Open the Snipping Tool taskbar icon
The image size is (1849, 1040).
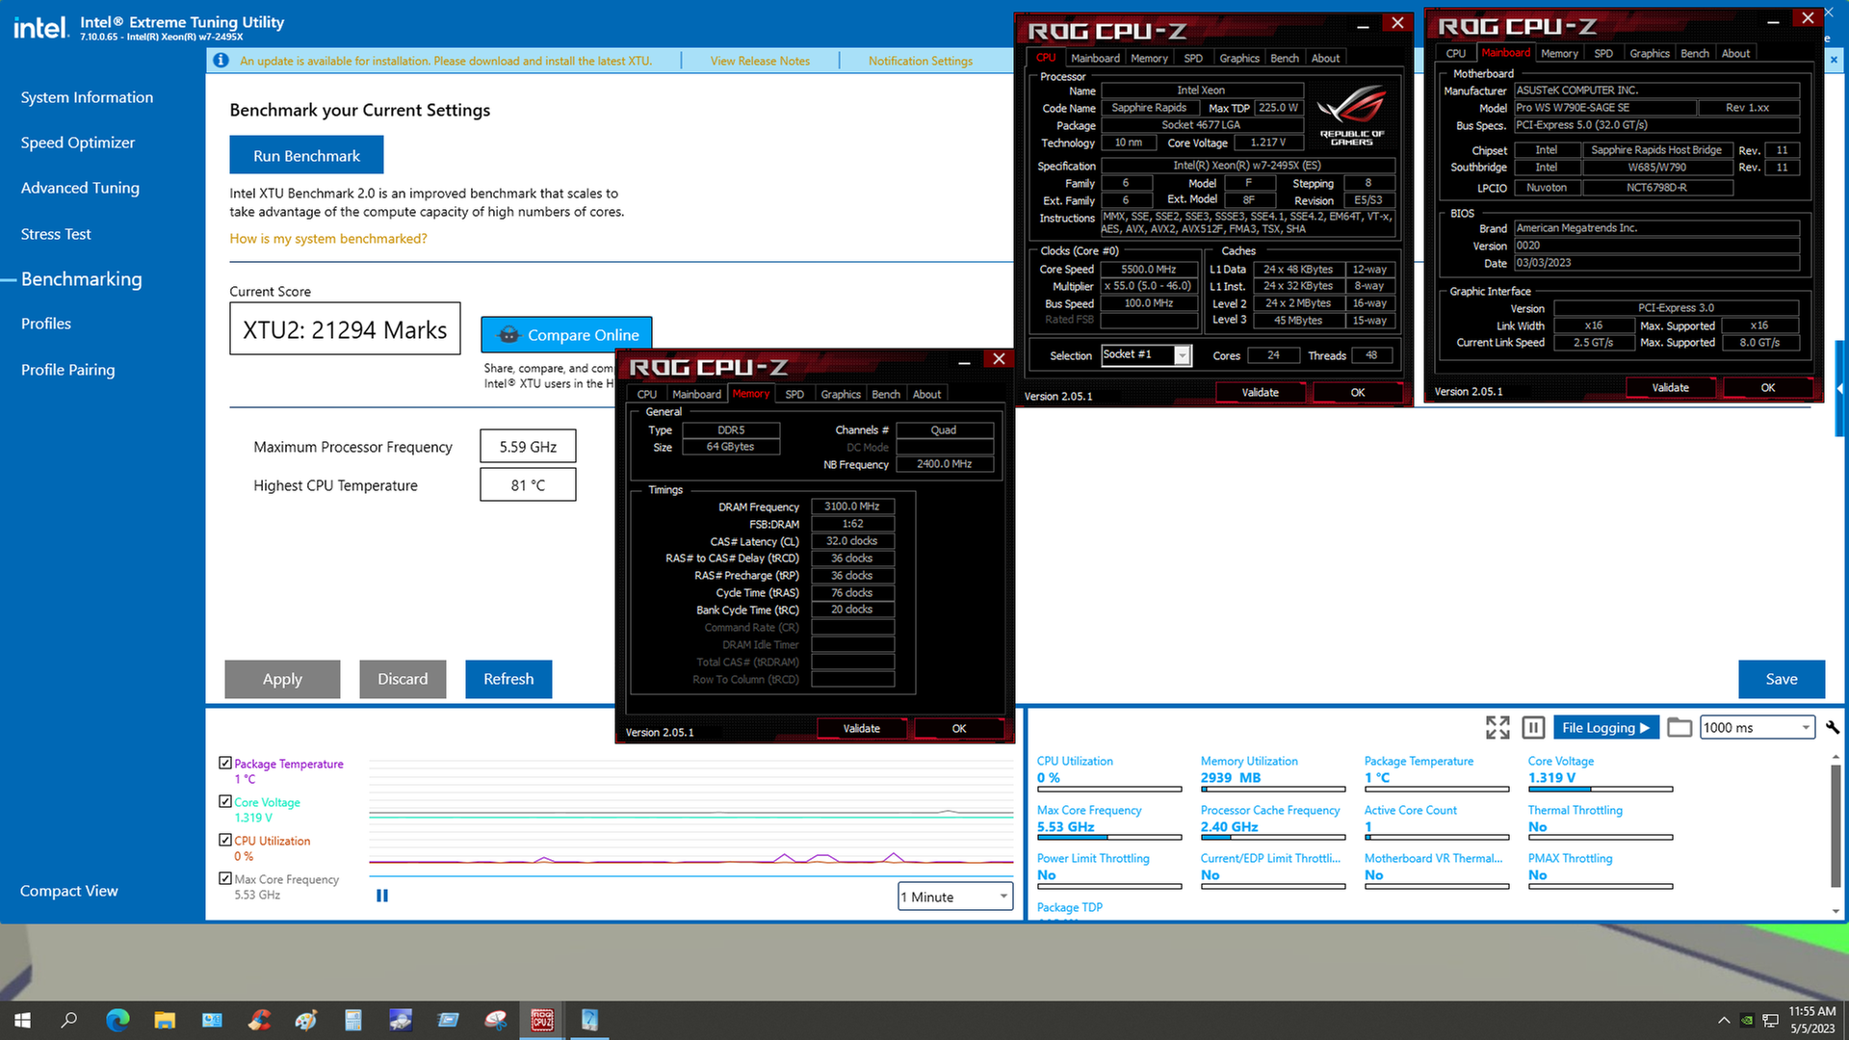click(495, 1020)
